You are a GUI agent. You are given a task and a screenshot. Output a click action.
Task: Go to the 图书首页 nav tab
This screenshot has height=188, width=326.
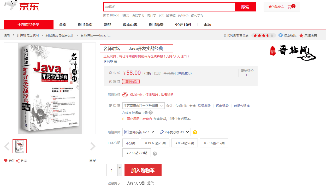coord(85,25)
